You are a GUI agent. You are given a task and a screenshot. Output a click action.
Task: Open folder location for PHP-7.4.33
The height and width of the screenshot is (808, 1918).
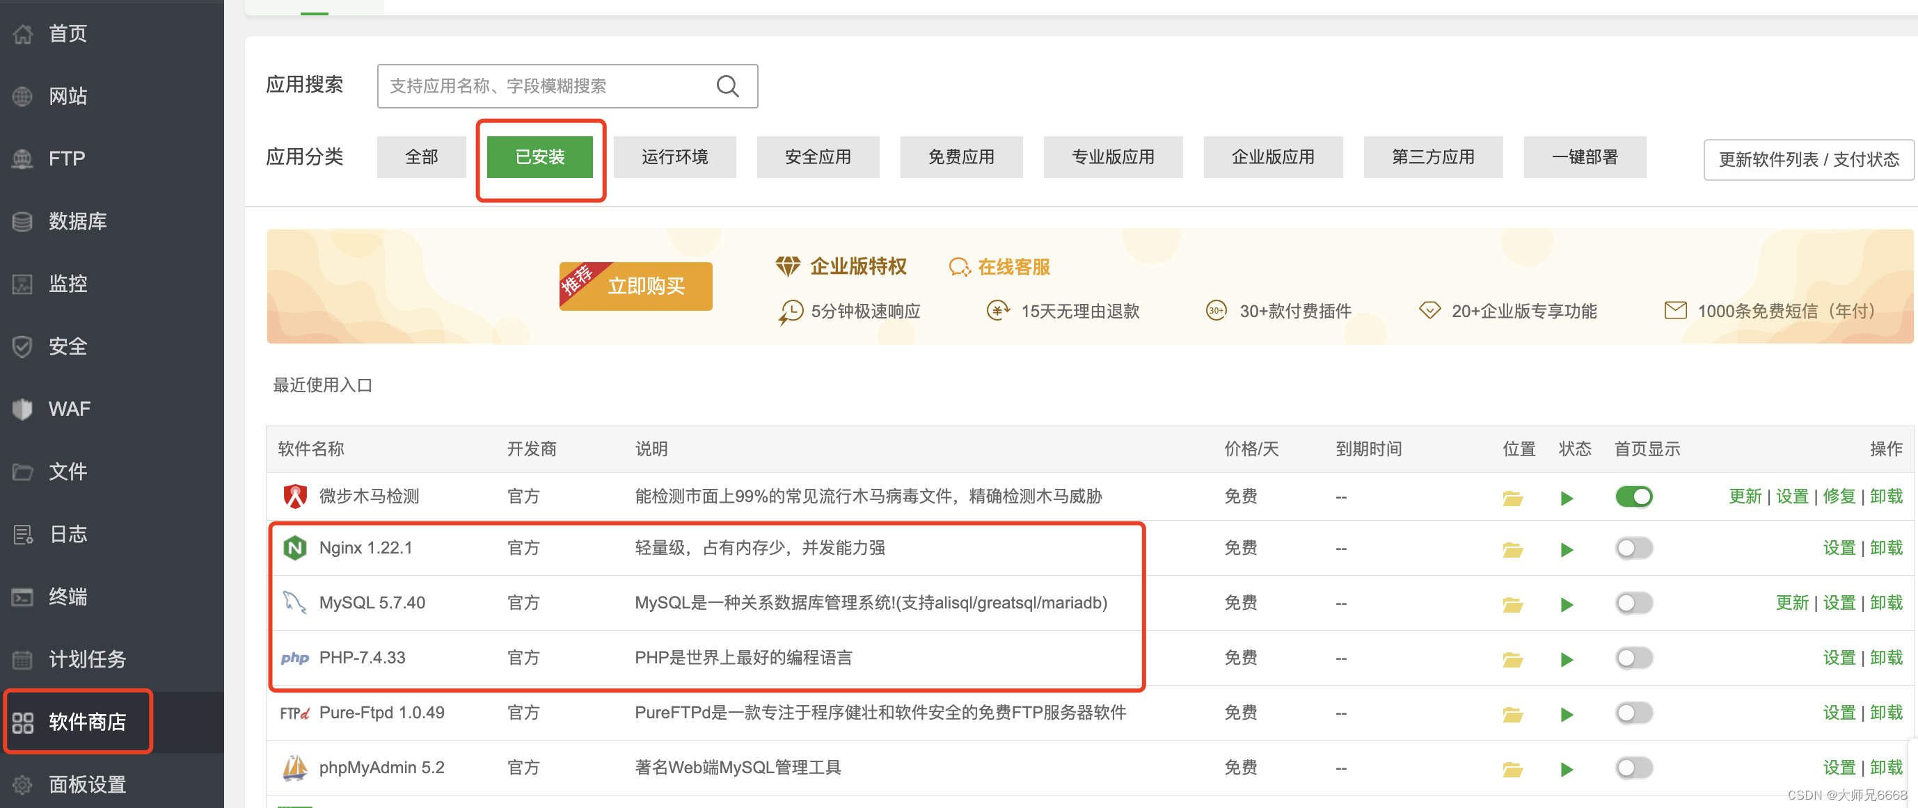[1512, 659]
